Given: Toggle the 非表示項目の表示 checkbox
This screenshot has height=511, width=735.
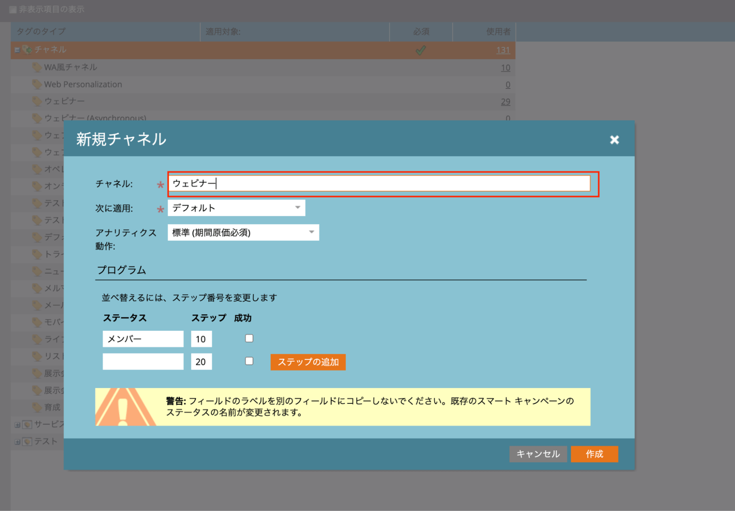Looking at the screenshot, I should 13,9.
